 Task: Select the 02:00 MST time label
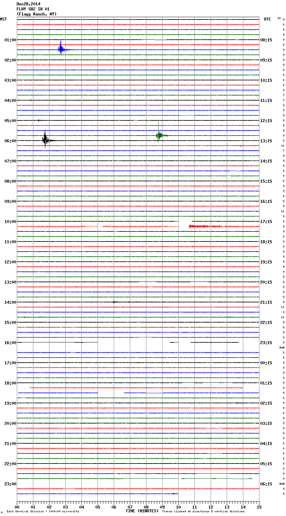(10, 60)
